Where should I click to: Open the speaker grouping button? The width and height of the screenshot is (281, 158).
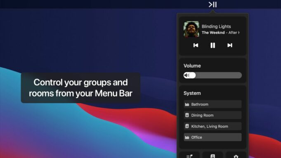213,155
